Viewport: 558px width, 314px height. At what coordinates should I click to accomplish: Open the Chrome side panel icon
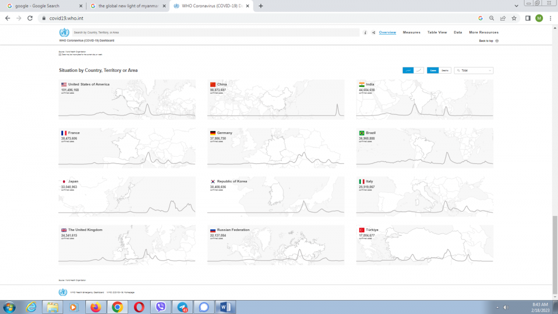[527, 18]
